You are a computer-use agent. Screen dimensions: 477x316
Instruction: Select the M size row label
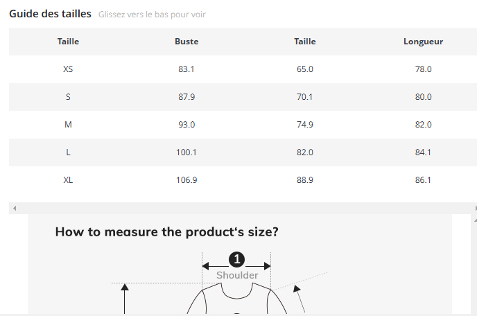point(68,125)
